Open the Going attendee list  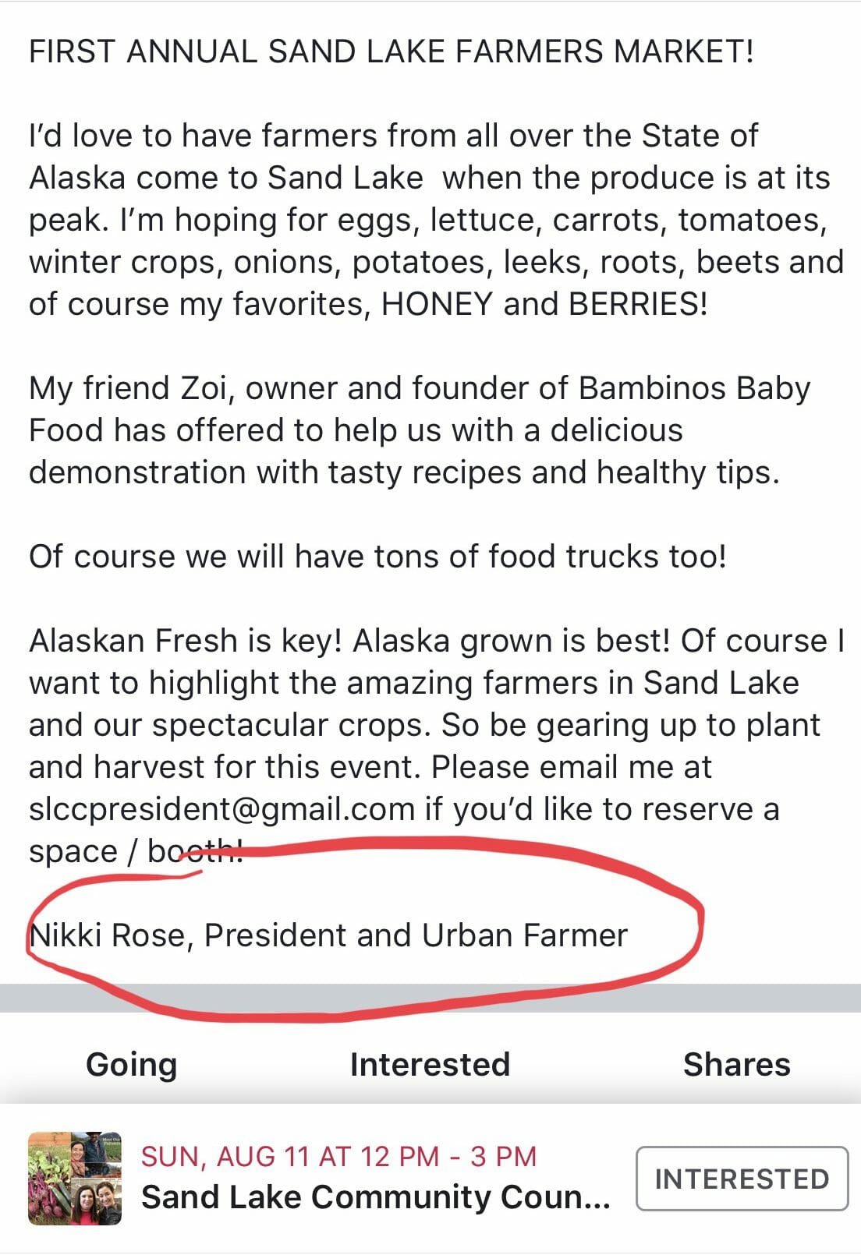pyautogui.click(x=131, y=1064)
